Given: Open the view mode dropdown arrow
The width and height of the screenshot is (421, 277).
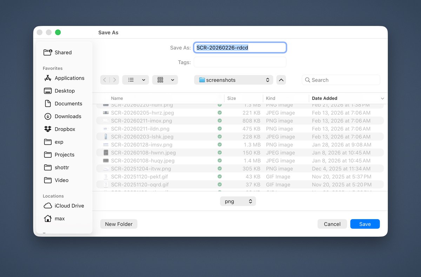Looking at the screenshot, I should point(143,80).
